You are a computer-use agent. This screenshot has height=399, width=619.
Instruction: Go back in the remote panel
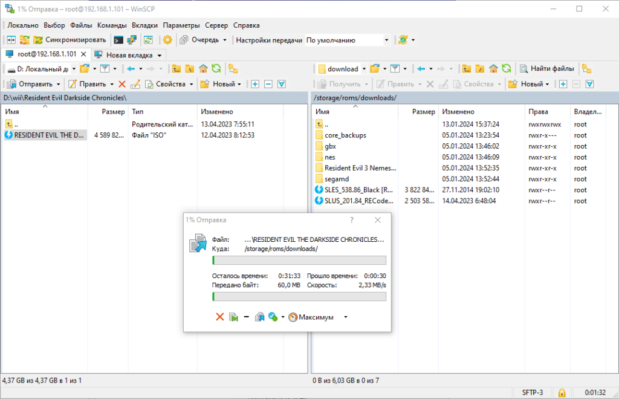point(421,69)
